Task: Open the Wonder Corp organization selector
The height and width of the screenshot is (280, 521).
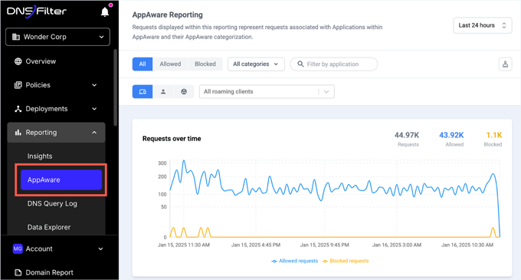Action: pyautogui.click(x=57, y=37)
